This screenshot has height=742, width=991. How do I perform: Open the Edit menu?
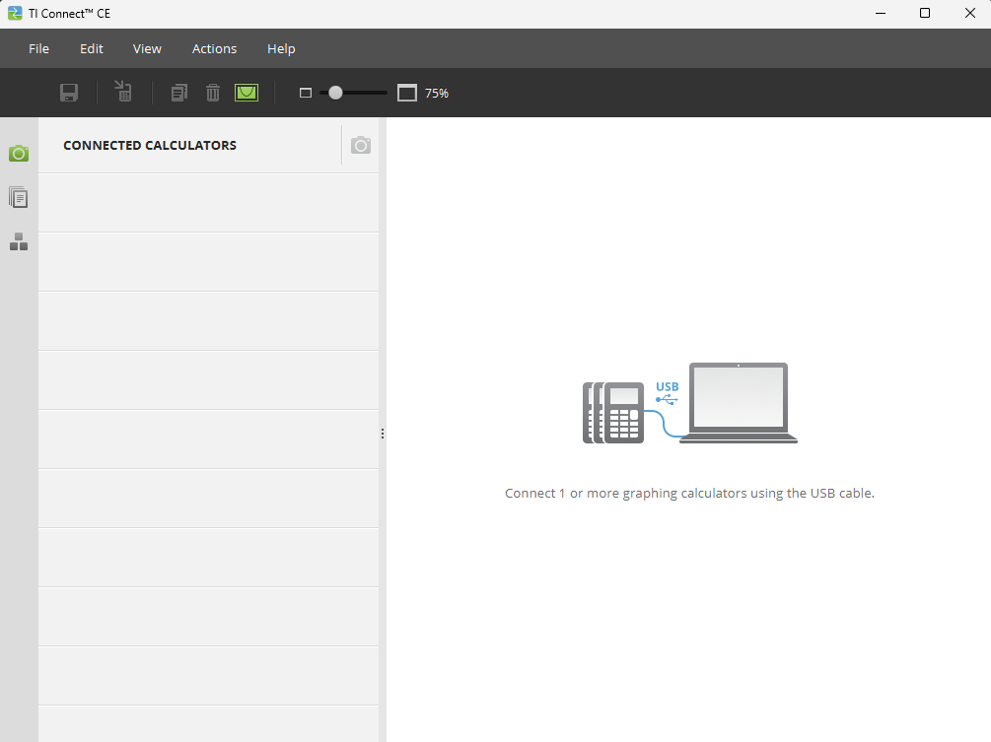click(92, 48)
